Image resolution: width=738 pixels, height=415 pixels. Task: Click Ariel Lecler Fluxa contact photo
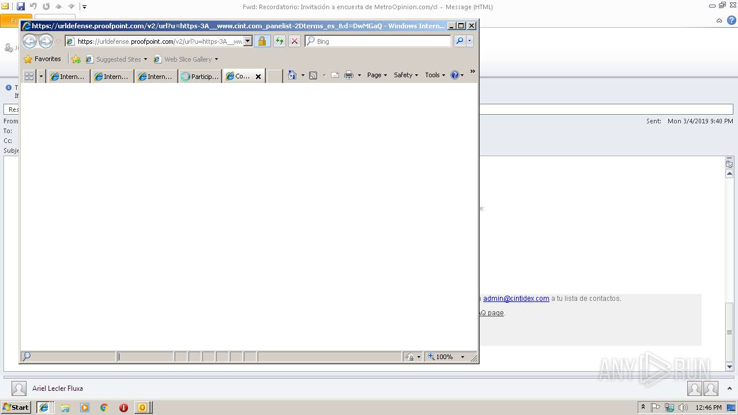click(19, 388)
